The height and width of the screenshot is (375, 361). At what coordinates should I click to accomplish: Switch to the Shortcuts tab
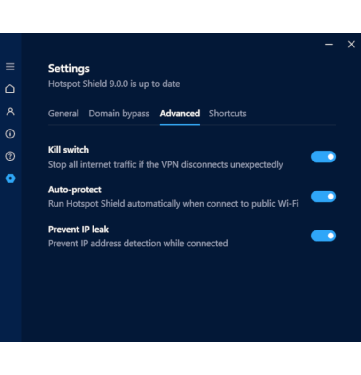[228, 114]
